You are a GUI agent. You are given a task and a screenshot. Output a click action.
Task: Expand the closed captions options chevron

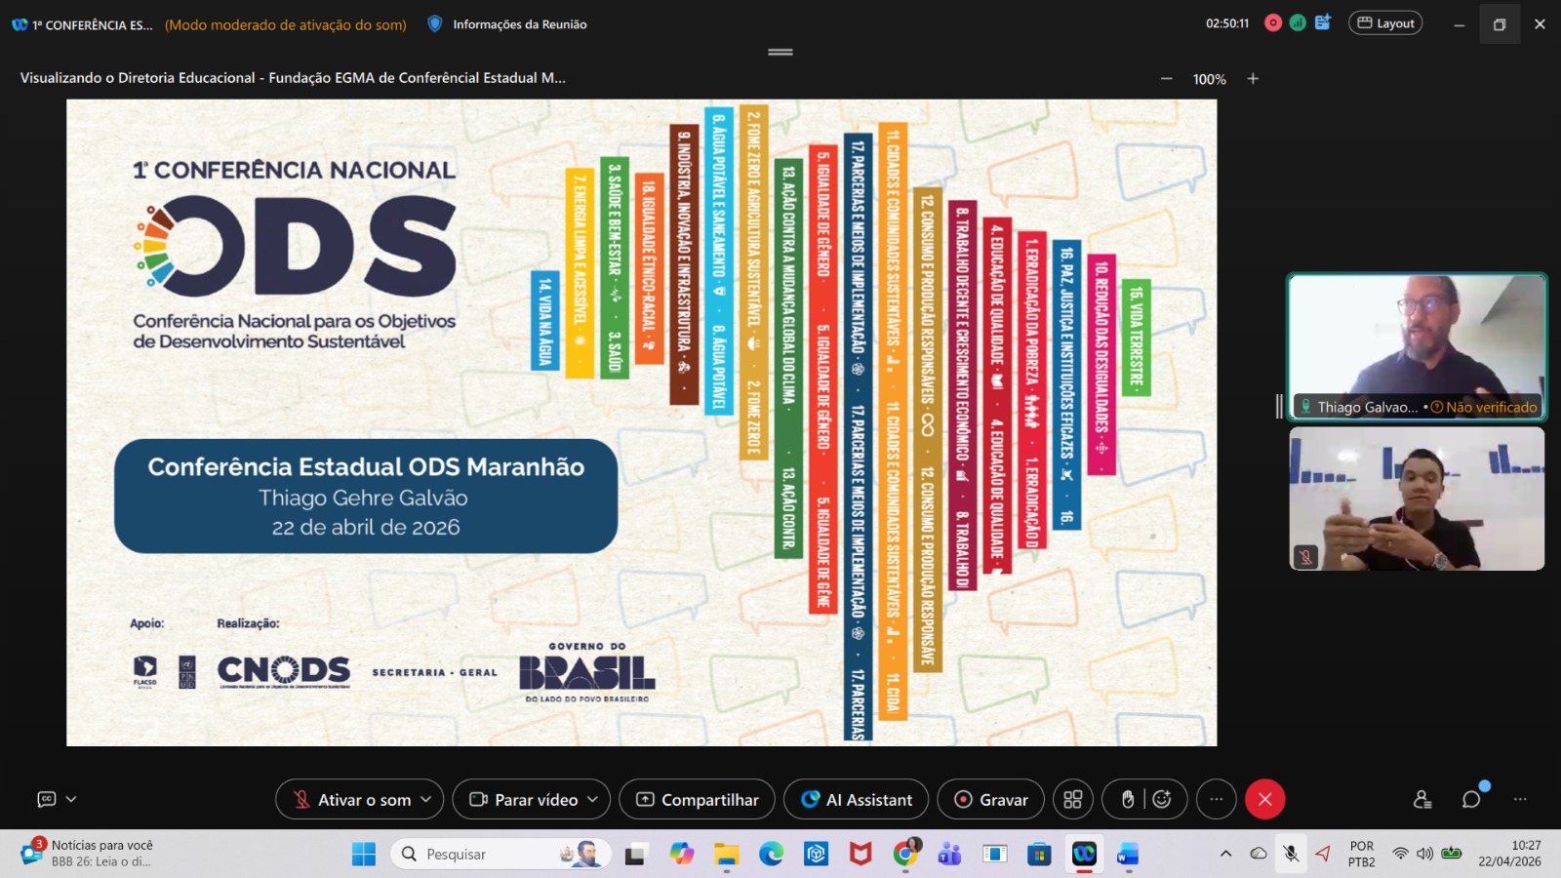tap(71, 799)
